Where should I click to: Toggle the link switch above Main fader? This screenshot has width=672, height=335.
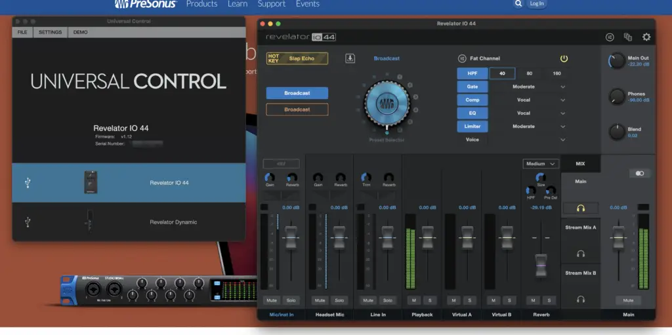point(640,174)
